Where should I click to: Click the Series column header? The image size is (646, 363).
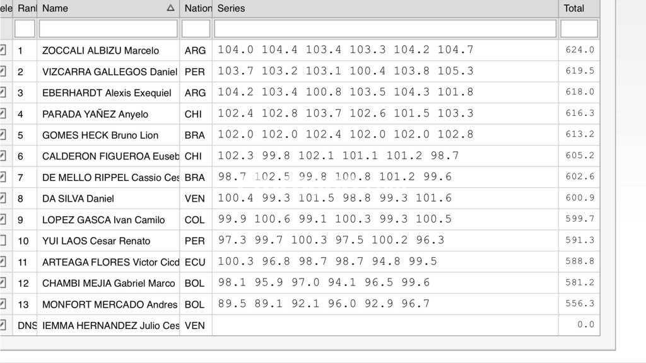tap(385, 8)
